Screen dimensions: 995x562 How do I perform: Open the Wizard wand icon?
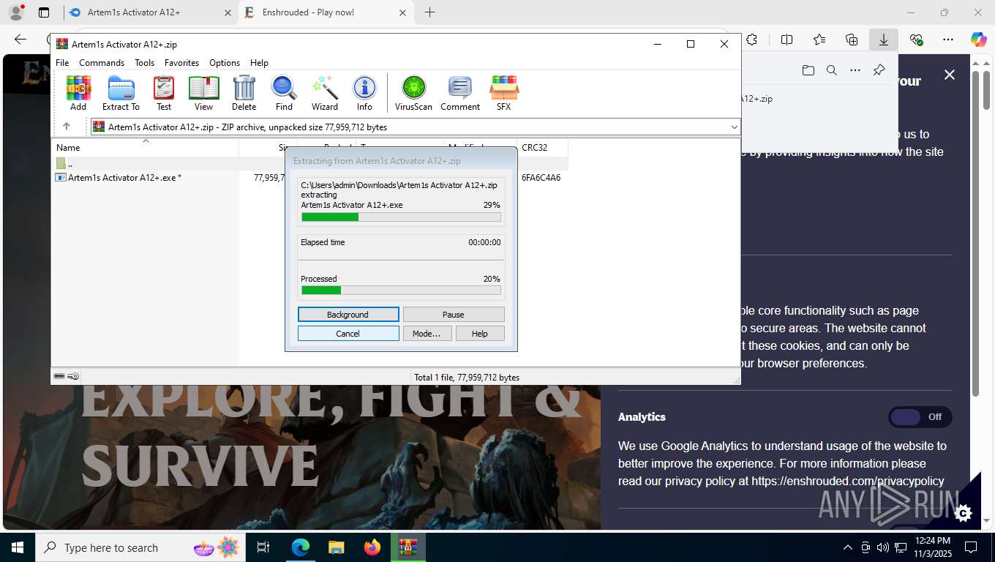(x=325, y=93)
